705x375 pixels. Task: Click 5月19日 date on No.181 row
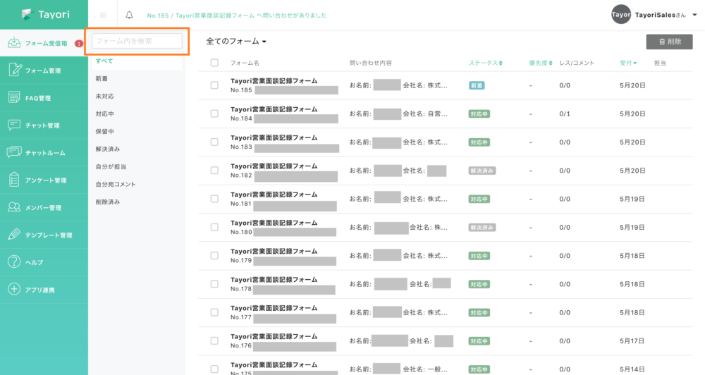(632, 199)
